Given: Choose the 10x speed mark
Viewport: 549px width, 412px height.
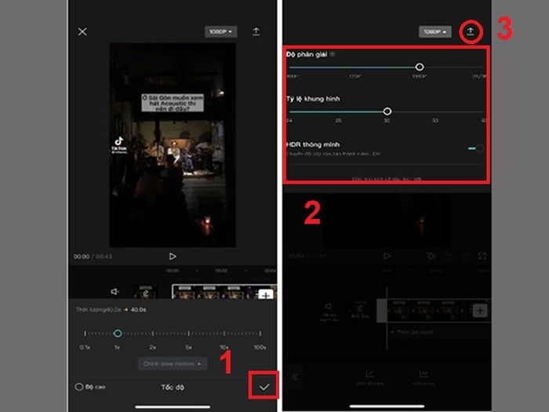Looking at the screenshot, I should pos(224,347).
